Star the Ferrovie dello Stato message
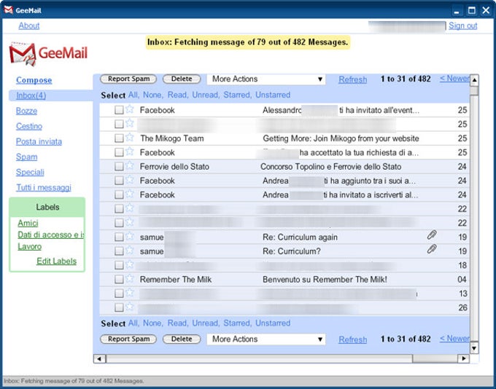The width and height of the screenshot is (496, 389). (x=129, y=165)
